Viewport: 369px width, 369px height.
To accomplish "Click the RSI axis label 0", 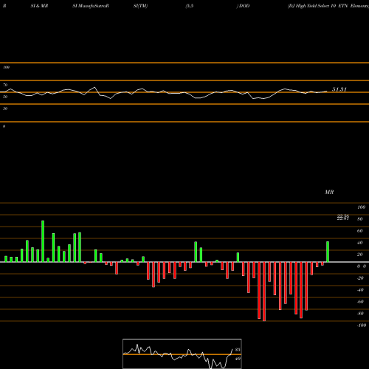I will (x=4, y=126).
